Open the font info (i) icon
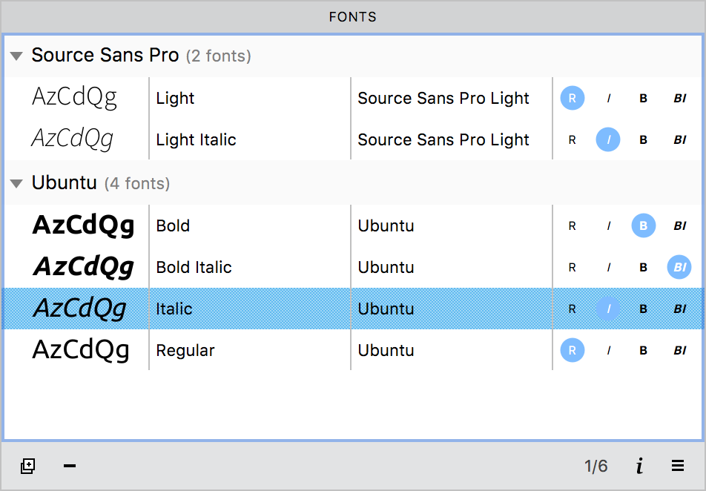Viewport: 706px width, 491px height. (639, 466)
